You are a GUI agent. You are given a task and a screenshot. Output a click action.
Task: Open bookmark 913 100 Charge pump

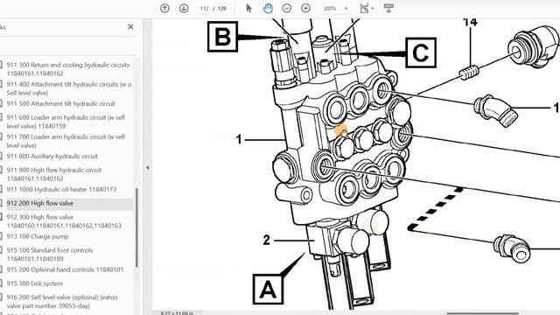[x=38, y=236]
